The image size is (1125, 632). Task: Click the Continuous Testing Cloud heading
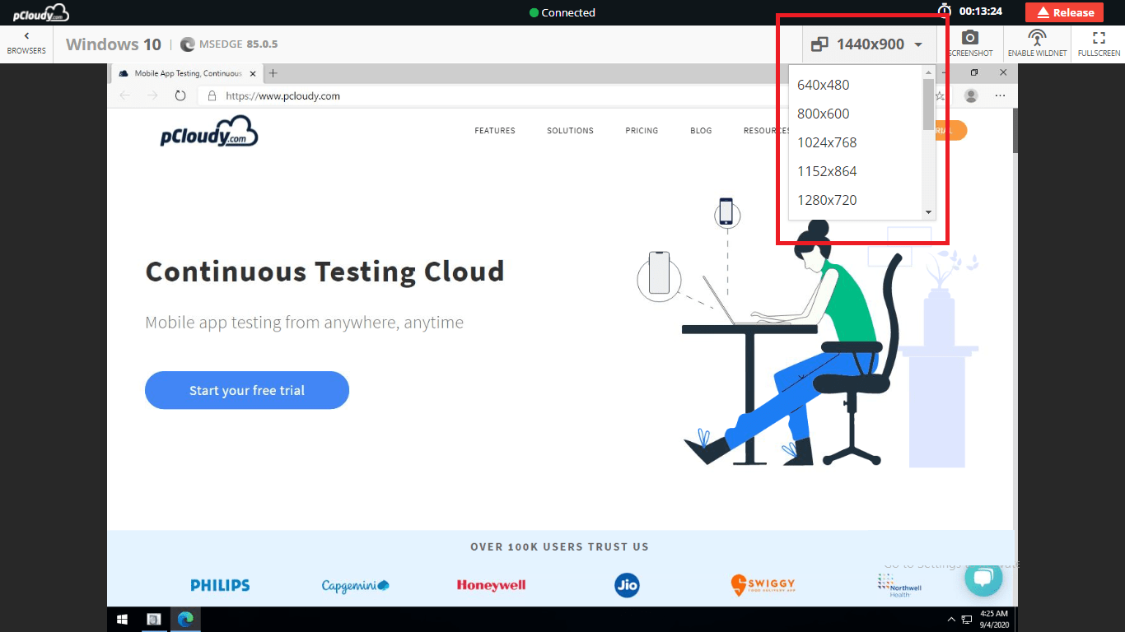coord(324,272)
